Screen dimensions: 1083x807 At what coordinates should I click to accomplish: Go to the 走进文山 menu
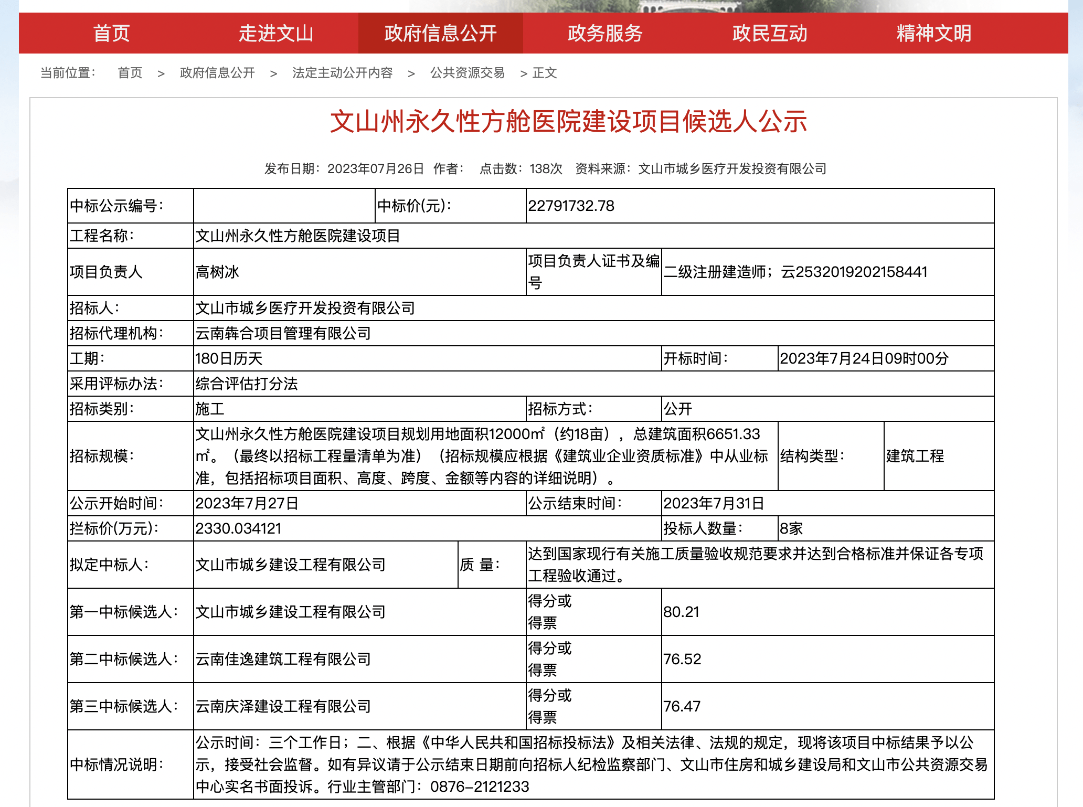tap(276, 33)
